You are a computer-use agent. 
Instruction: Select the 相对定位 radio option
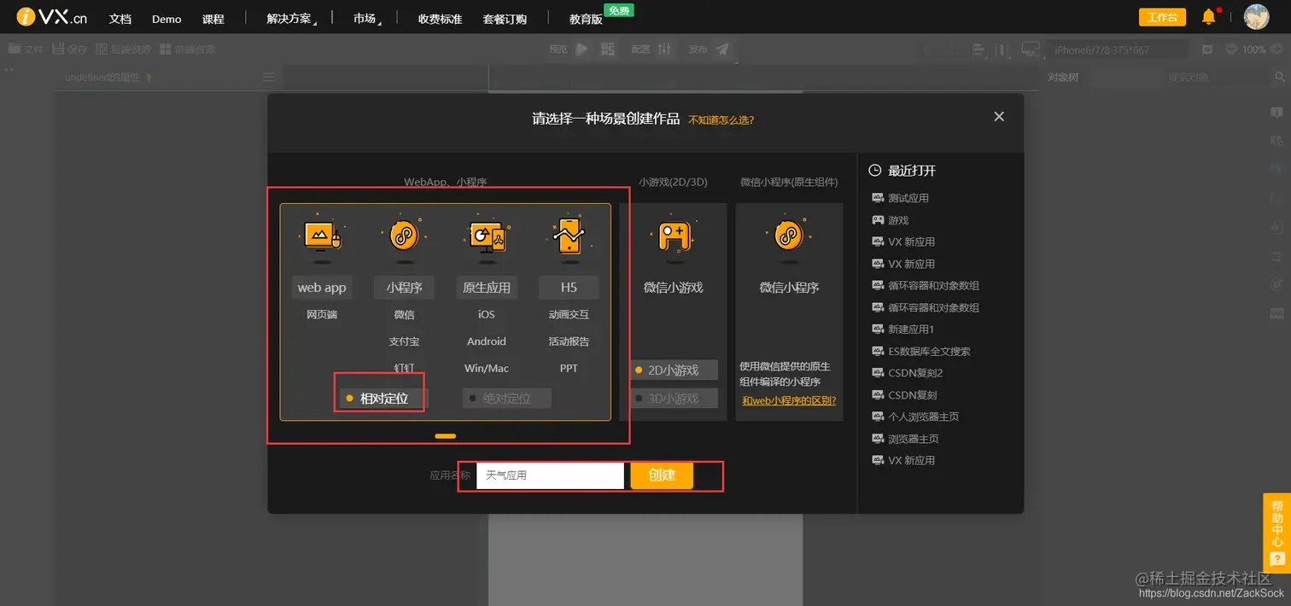tap(379, 398)
